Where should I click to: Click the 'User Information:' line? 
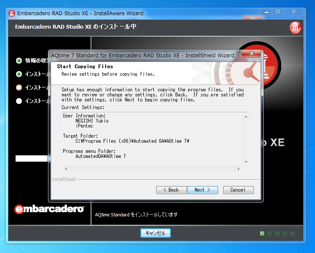[84, 116]
